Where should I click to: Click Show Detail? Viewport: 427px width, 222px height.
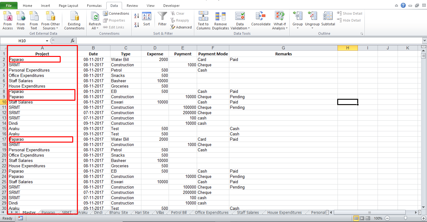coord(349,13)
